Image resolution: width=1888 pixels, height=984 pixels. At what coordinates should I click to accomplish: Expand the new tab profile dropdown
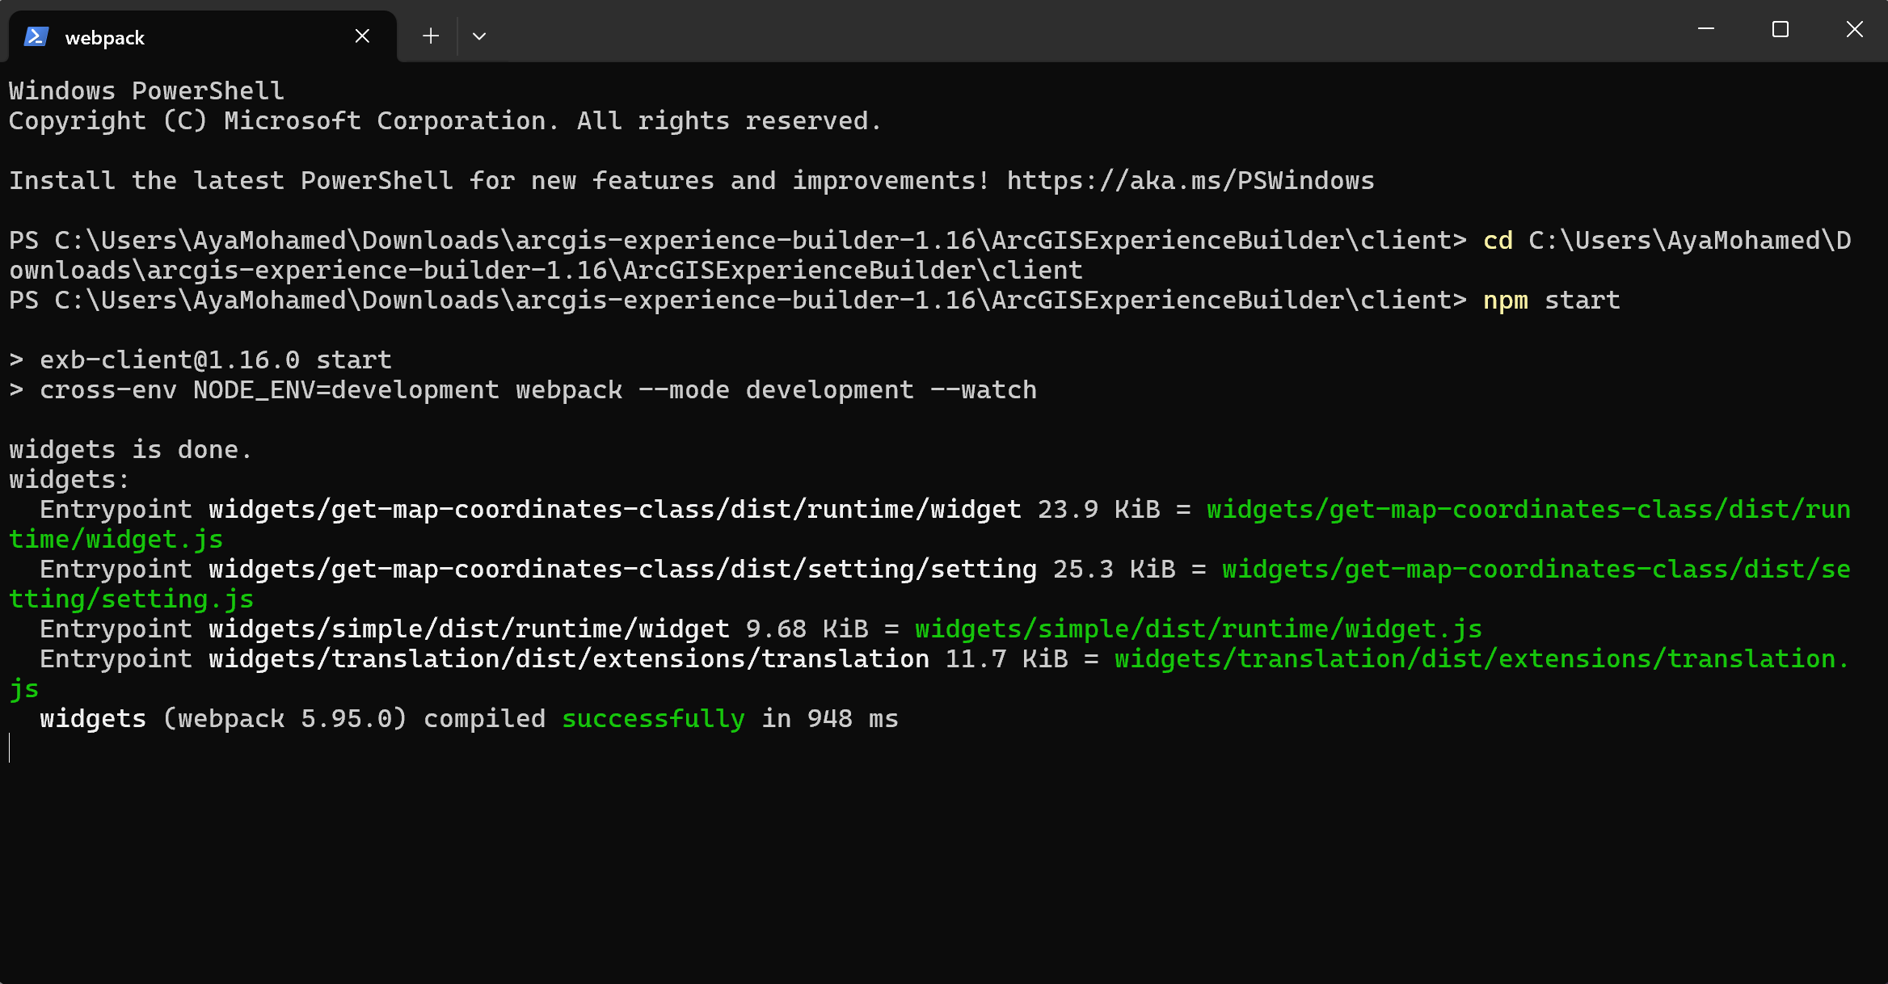(x=479, y=36)
